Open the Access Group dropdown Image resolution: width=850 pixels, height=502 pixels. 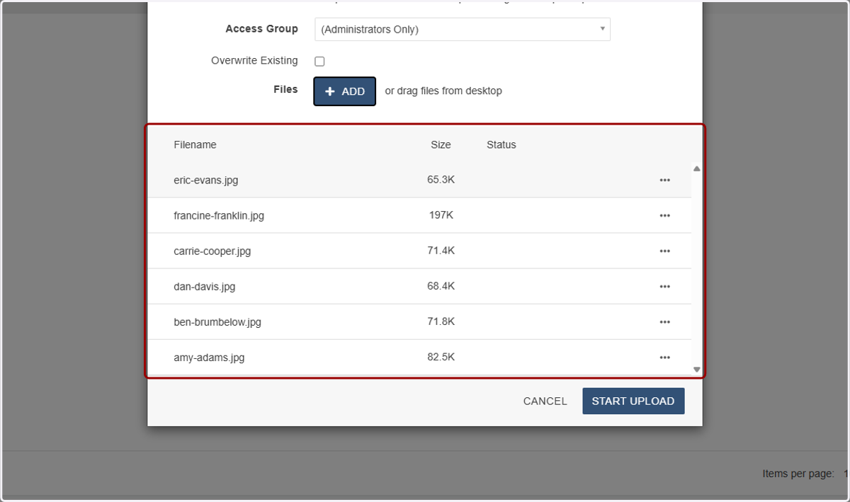point(463,29)
